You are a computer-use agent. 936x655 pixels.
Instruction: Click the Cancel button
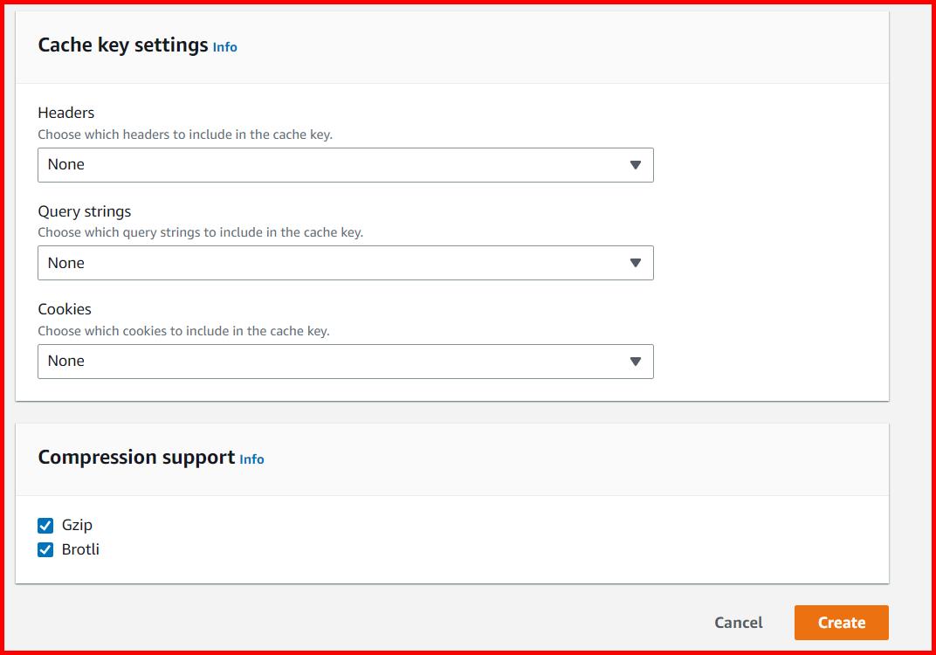click(738, 623)
